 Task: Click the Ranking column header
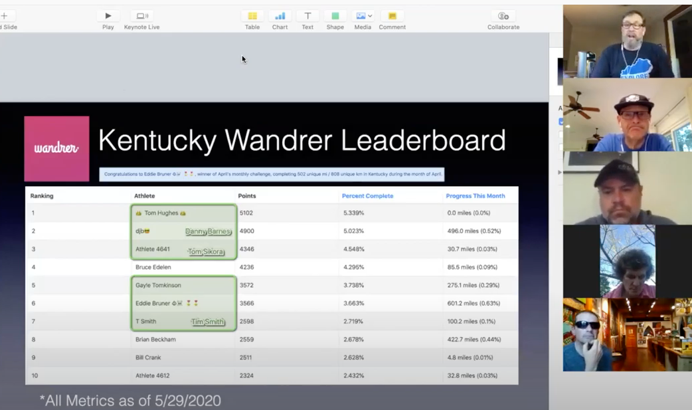(x=42, y=196)
